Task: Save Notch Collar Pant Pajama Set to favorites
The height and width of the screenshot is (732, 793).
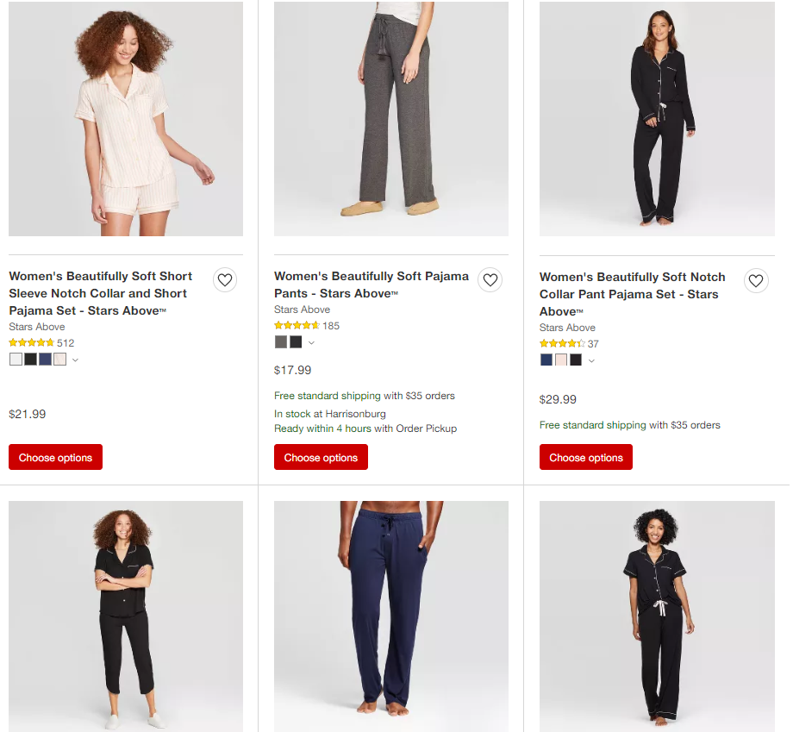Action: pos(756,281)
